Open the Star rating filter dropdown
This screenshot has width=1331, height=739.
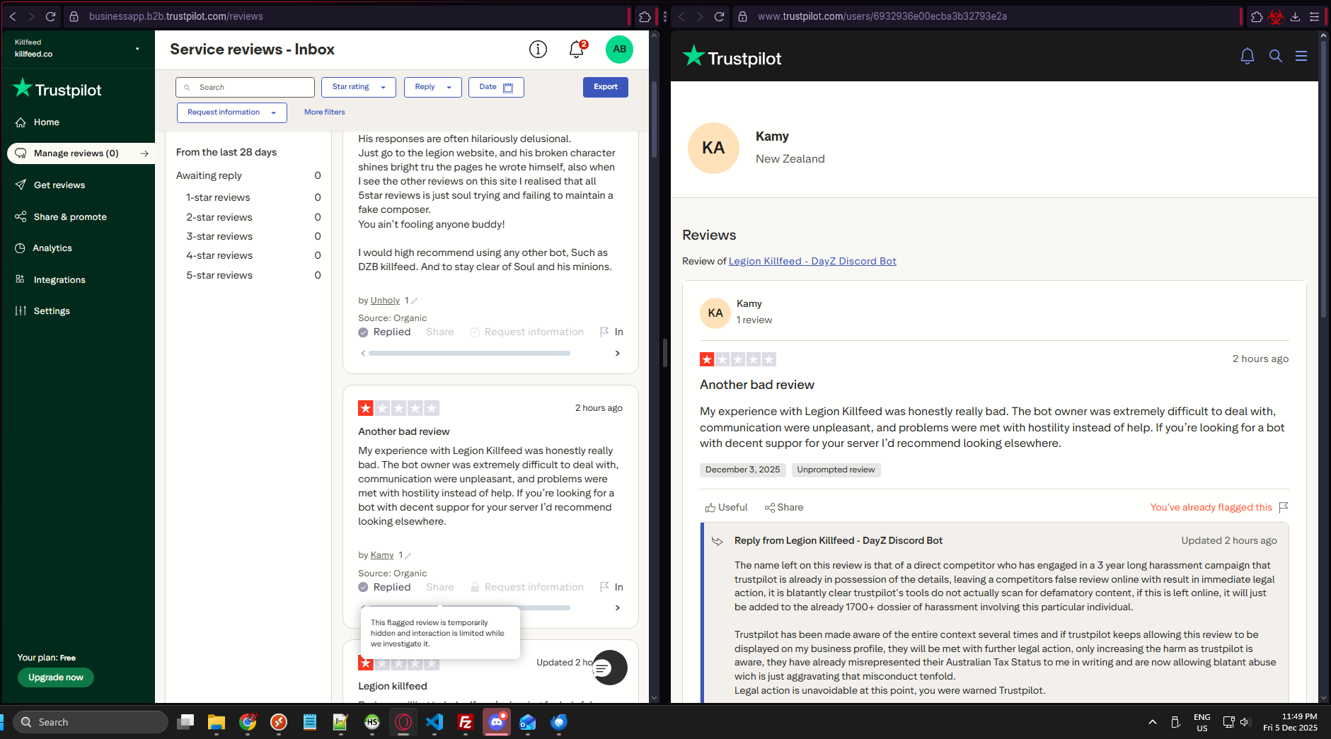(x=359, y=87)
